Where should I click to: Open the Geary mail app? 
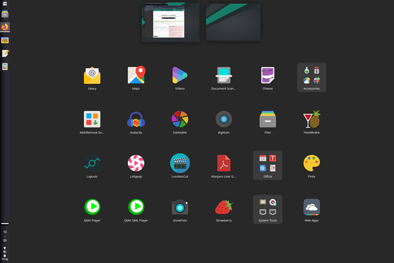pos(92,78)
